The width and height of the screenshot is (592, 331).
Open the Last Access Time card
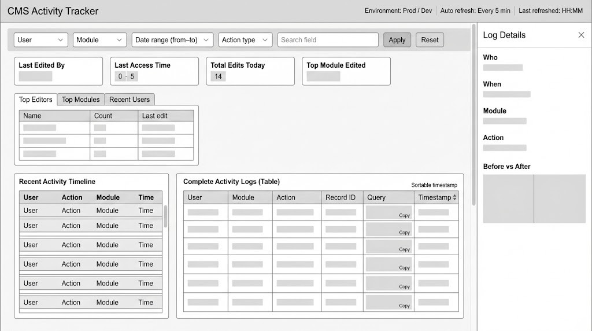click(154, 71)
